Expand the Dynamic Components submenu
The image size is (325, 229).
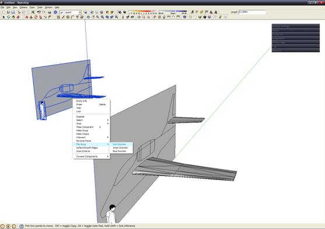(x=92, y=157)
